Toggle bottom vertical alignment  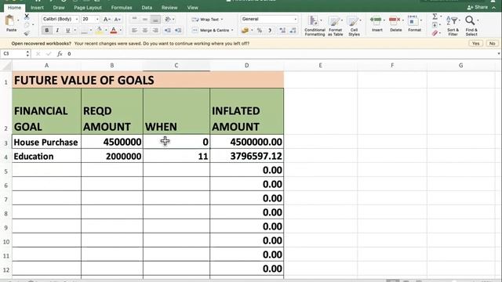155,19
